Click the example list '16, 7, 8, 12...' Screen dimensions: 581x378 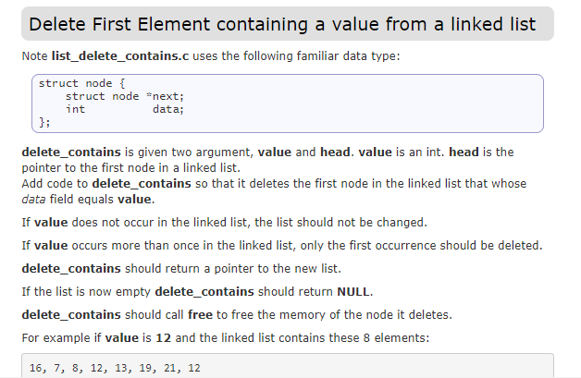[x=115, y=368]
